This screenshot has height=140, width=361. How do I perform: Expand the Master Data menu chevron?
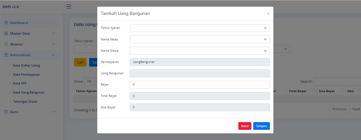pos(54,34)
